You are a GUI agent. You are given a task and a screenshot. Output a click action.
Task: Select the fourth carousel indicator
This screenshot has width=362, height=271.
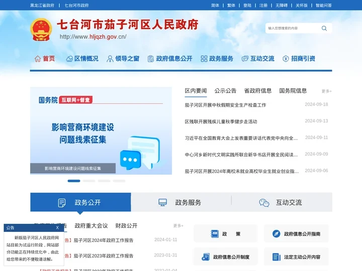[x=119, y=181]
